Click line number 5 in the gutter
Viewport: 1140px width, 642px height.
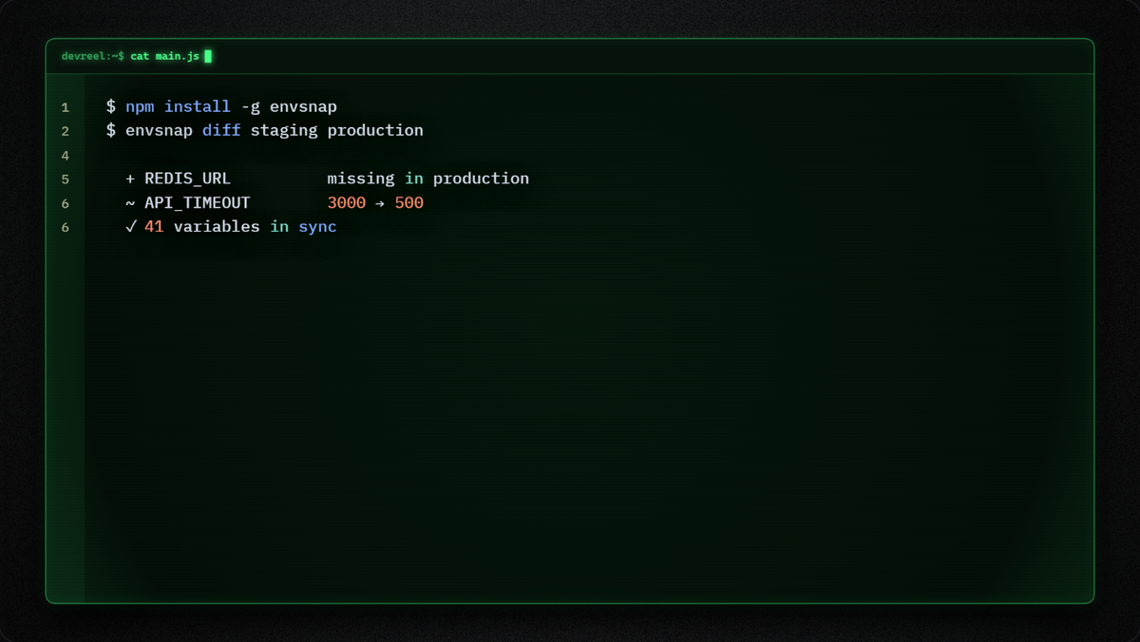(66, 179)
